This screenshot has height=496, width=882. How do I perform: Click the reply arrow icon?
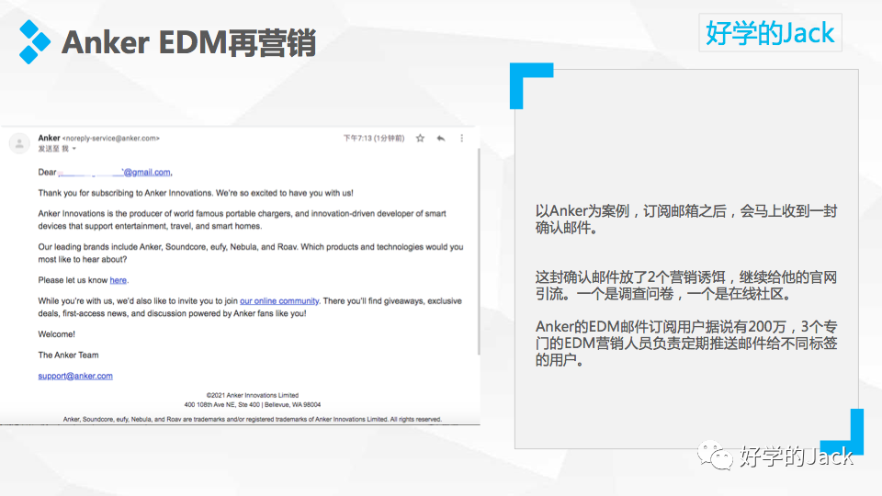(440, 139)
